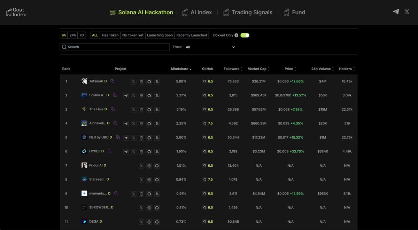Copy The Hive contract address icon
The height and width of the screenshot is (230, 418).
point(113,109)
